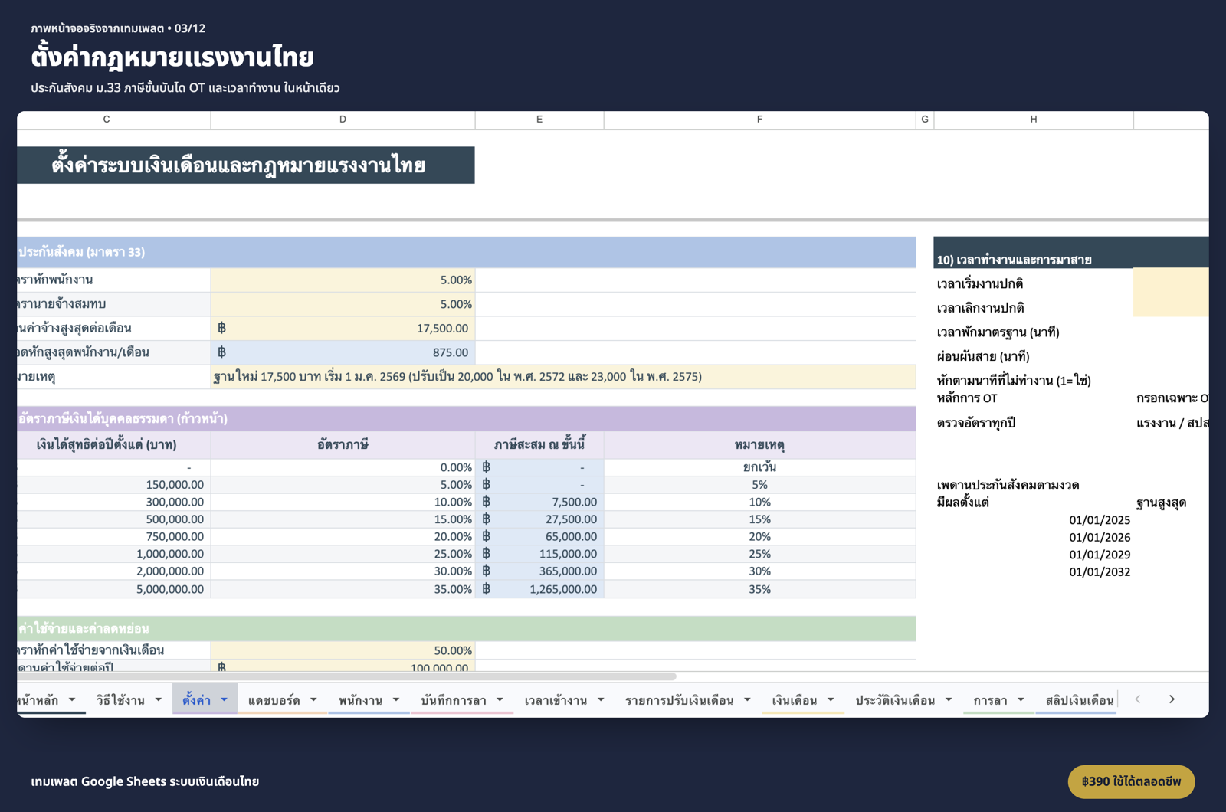Click the ฿390 ใช้ได้ตลอดชีพ button
Image resolution: width=1226 pixels, height=812 pixels.
(1131, 781)
